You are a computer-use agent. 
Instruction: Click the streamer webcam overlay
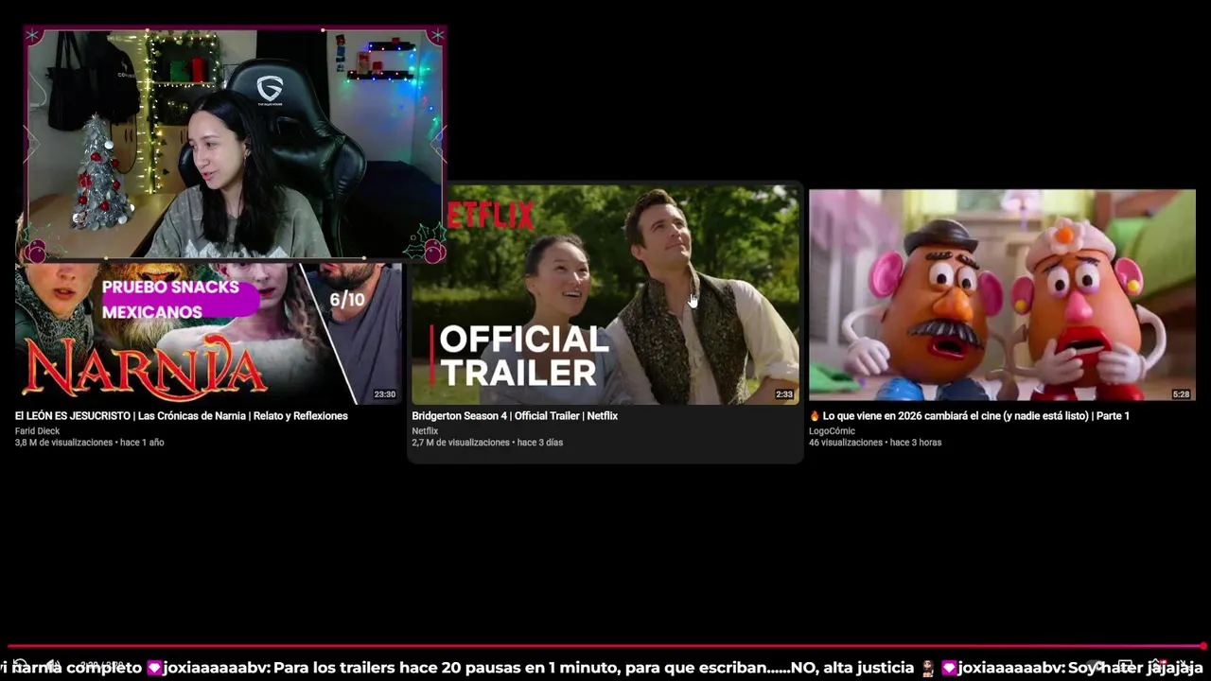(235, 143)
